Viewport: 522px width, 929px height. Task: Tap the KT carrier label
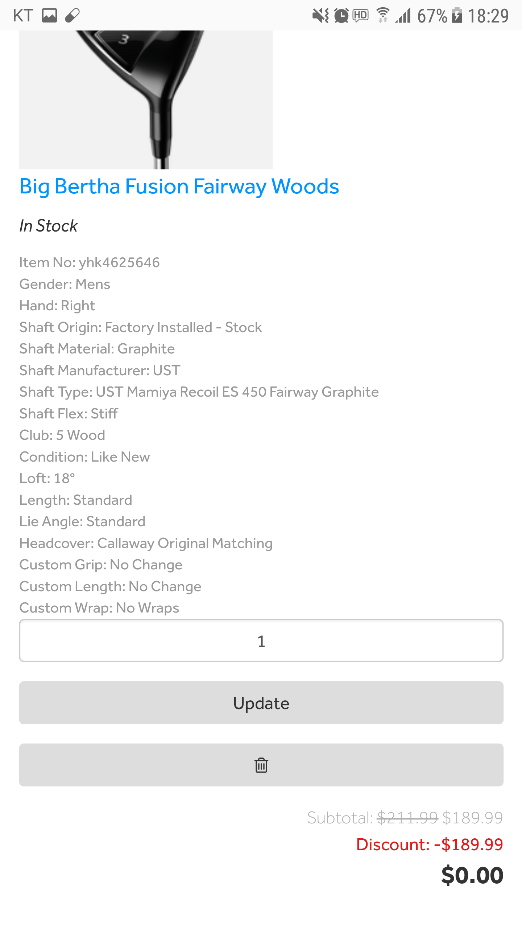click(23, 16)
